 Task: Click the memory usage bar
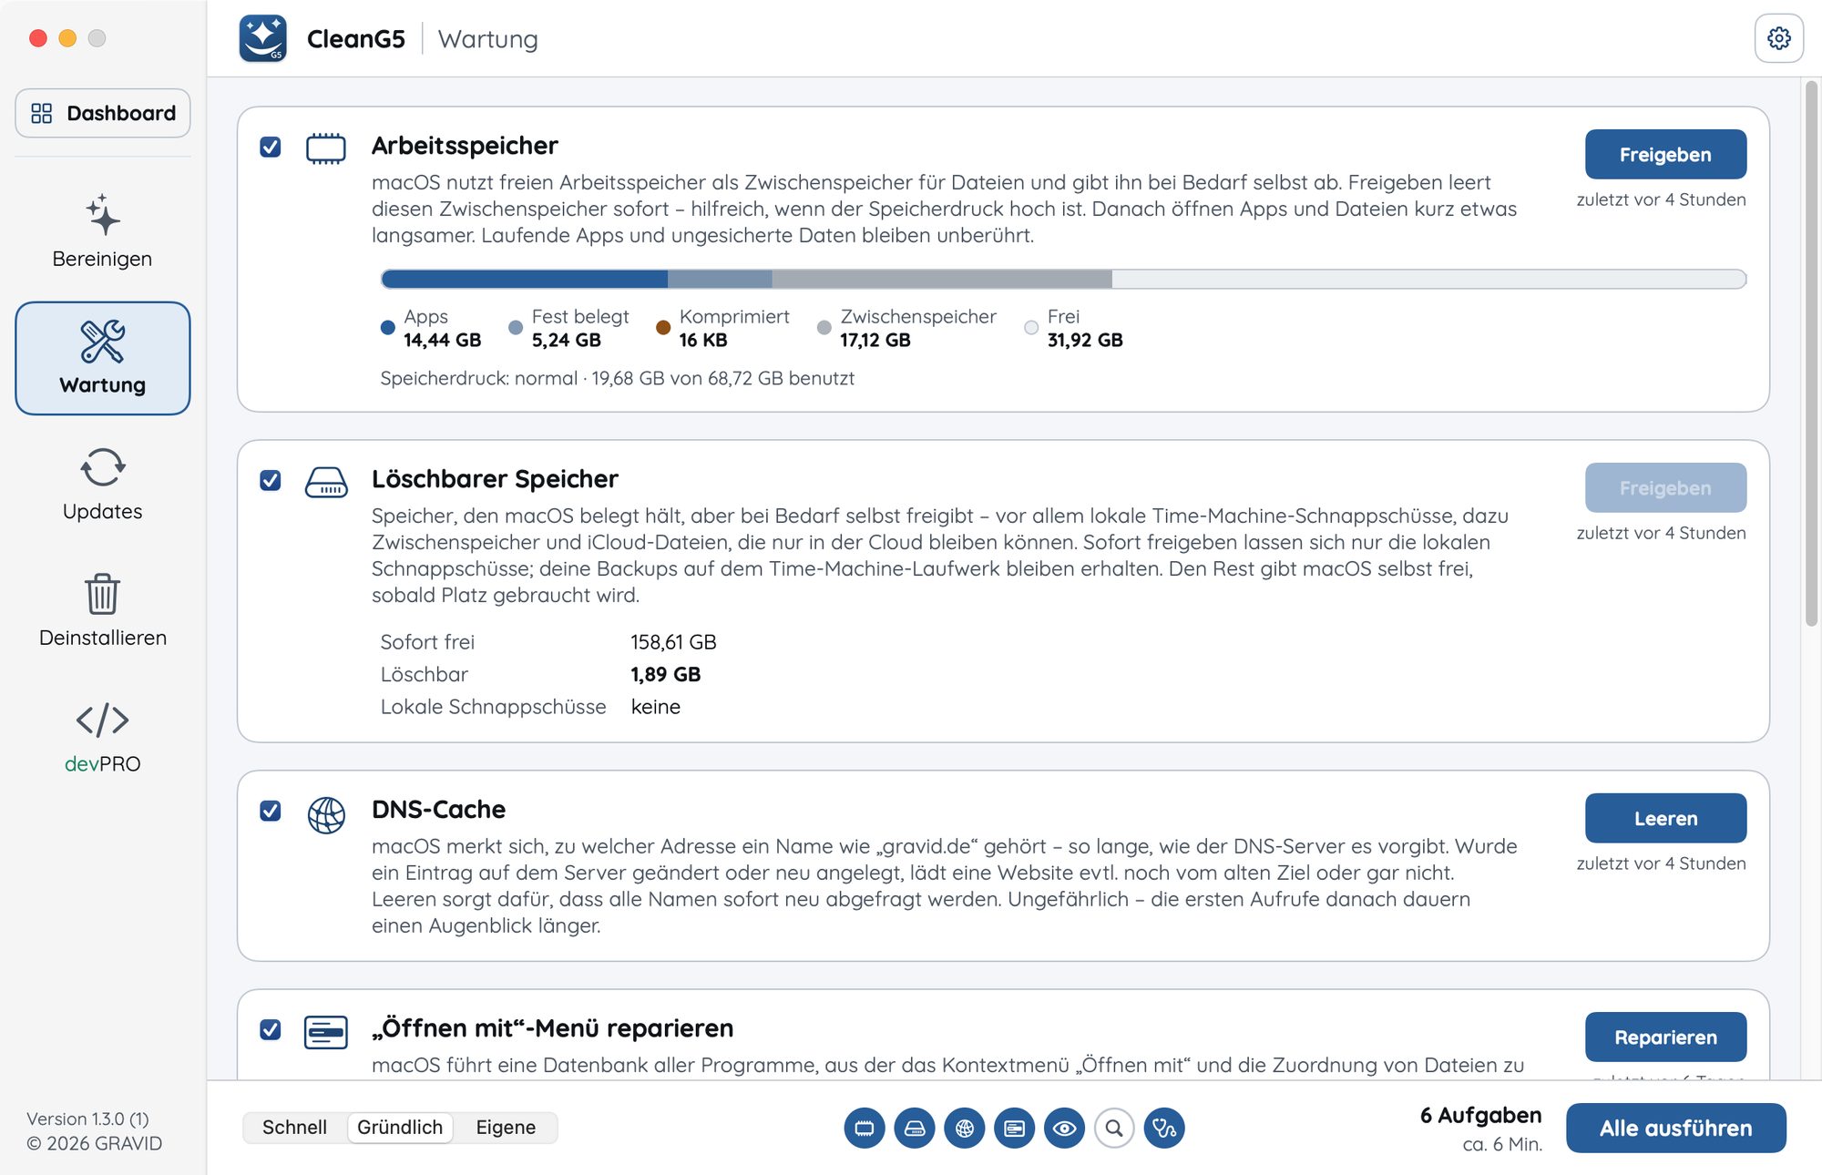[1063, 279]
